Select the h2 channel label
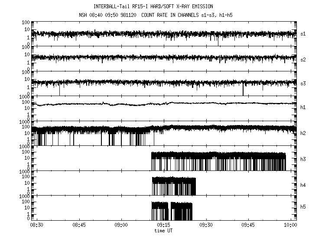This screenshot has height=238, width=312. [x=303, y=133]
